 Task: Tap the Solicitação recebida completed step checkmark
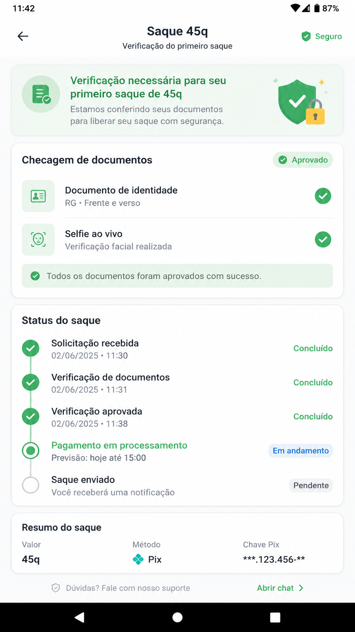[x=31, y=348]
